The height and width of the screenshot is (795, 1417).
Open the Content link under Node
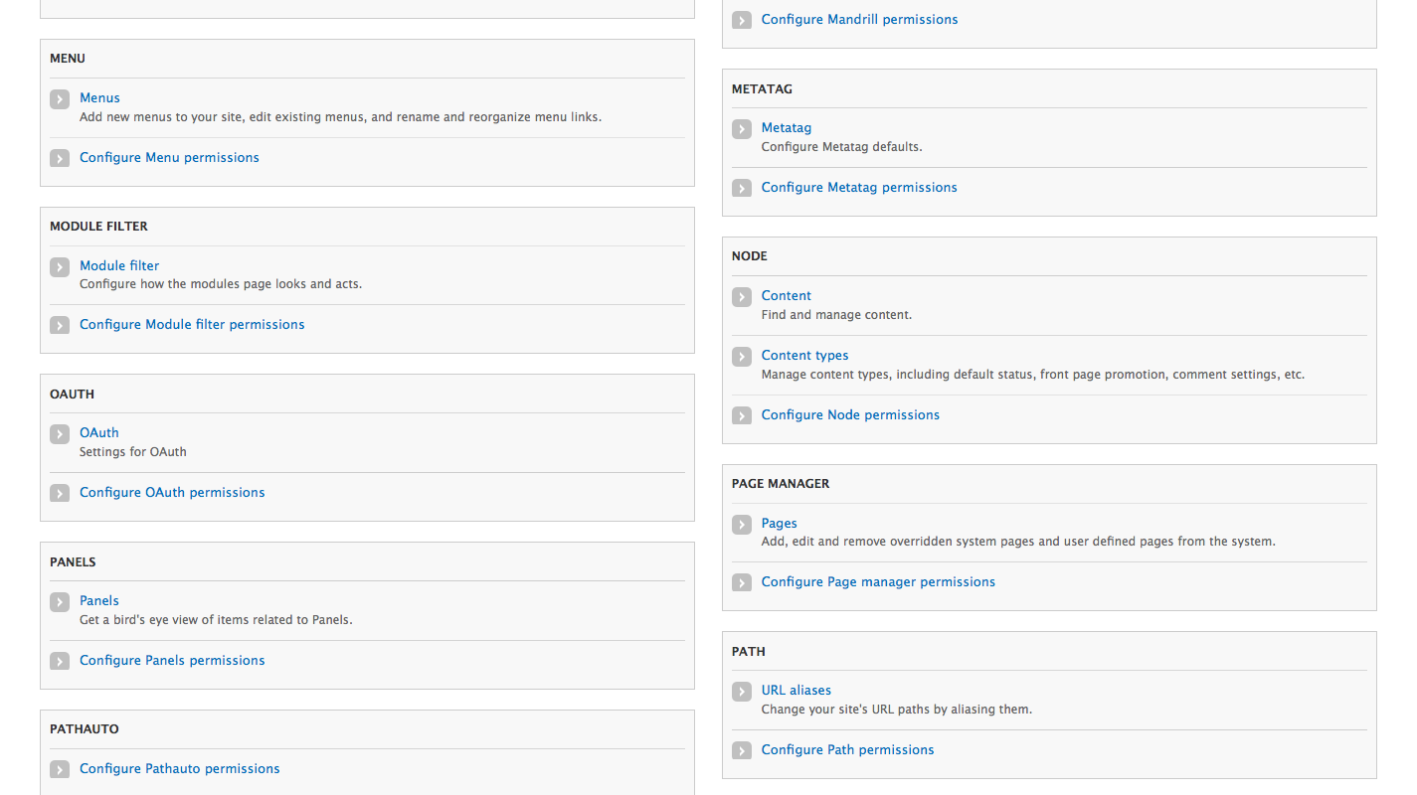787,295
